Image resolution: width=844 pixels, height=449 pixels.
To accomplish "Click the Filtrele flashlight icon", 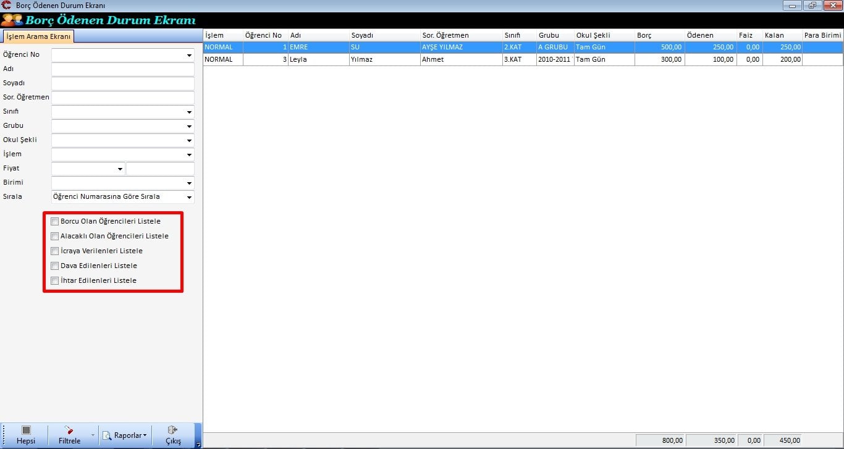I will 69,430.
